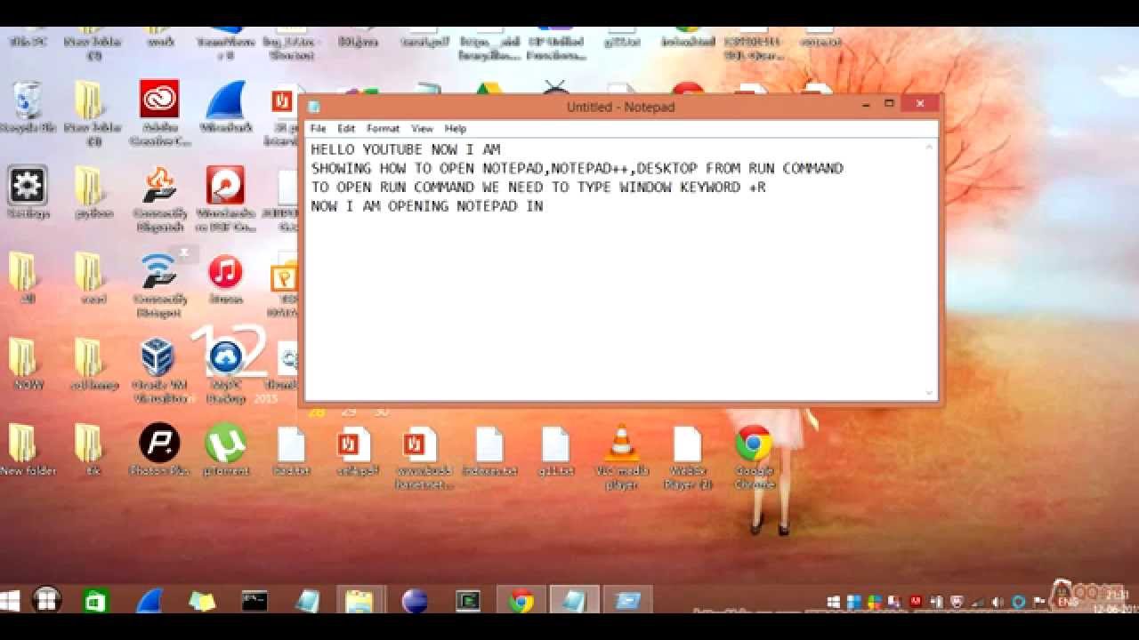The width and height of the screenshot is (1139, 640).
Task: Select the Google Chrome desktop icon
Action: (x=754, y=456)
